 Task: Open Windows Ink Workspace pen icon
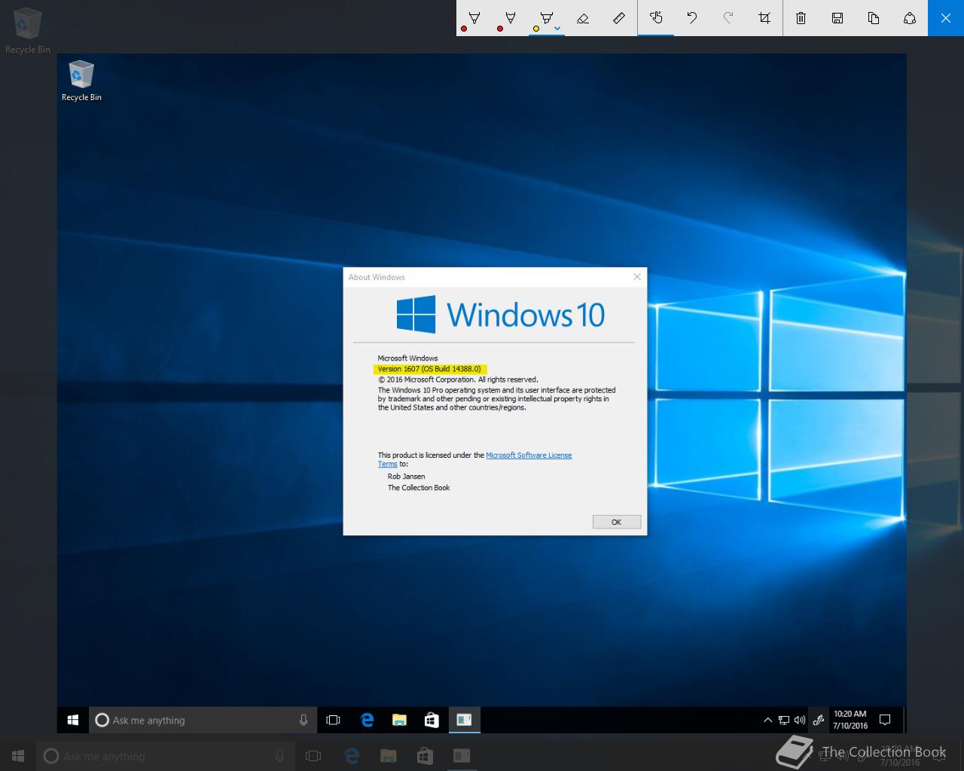point(819,721)
